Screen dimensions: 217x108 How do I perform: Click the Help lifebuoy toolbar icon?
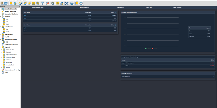(x=81, y=3)
